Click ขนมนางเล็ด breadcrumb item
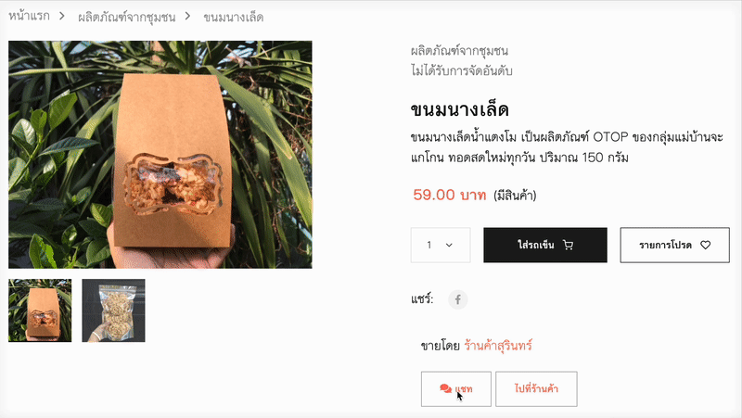This screenshot has width=742, height=418. click(x=234, y=17)
